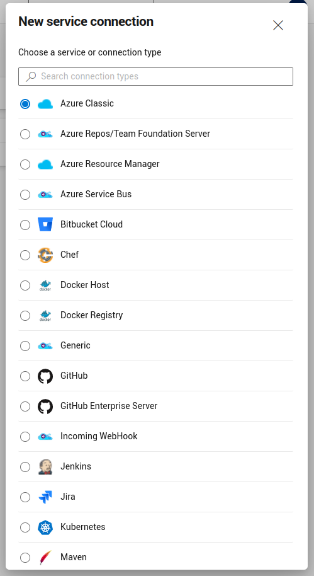314x576 pixels.
Task: Choose the Jira radio button
Action: click(25, 497)
